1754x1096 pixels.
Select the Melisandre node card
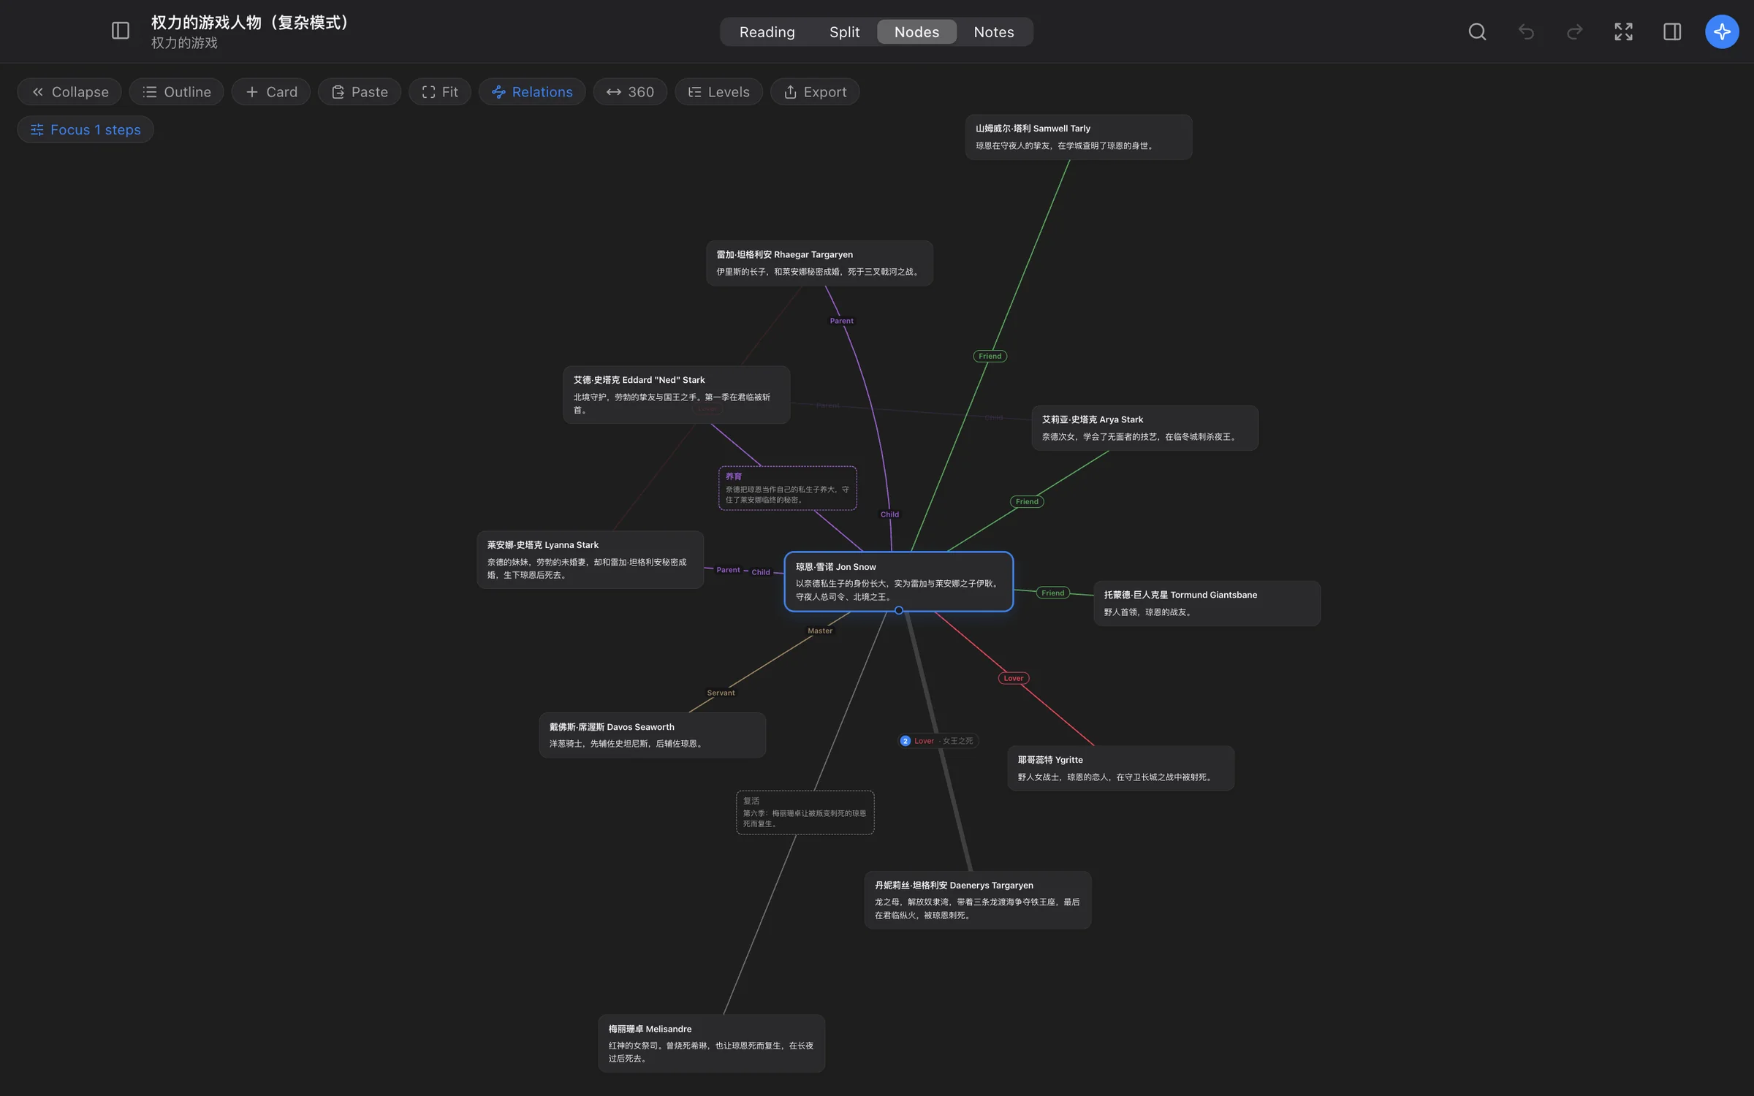(711, 1043)
